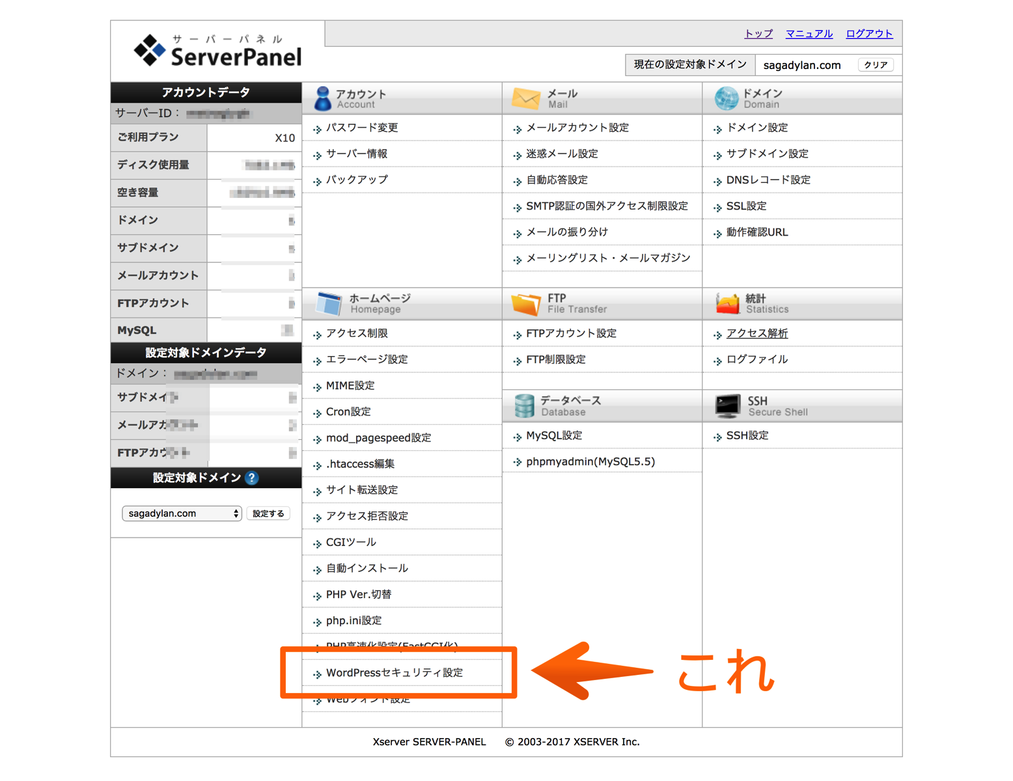Click the Statistics section chart icon
The image size is (1013, 781).
(x=727, y=303)
